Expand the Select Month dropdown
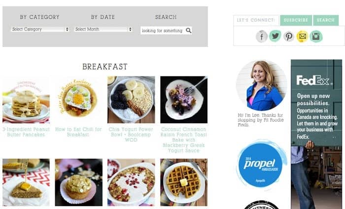This screenshot has width=345, height=209. point(103,29)
